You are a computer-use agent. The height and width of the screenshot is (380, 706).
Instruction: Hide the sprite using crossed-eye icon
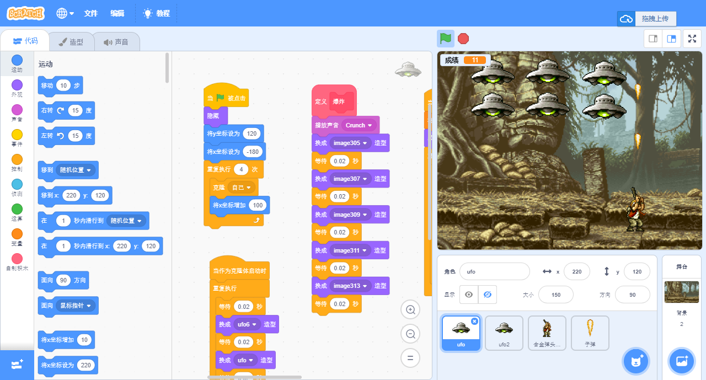point(487,295)
